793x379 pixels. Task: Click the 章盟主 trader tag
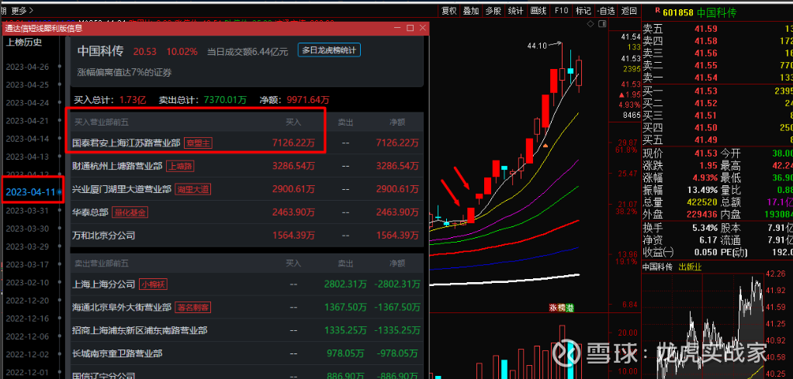click(x=199, y=143)
